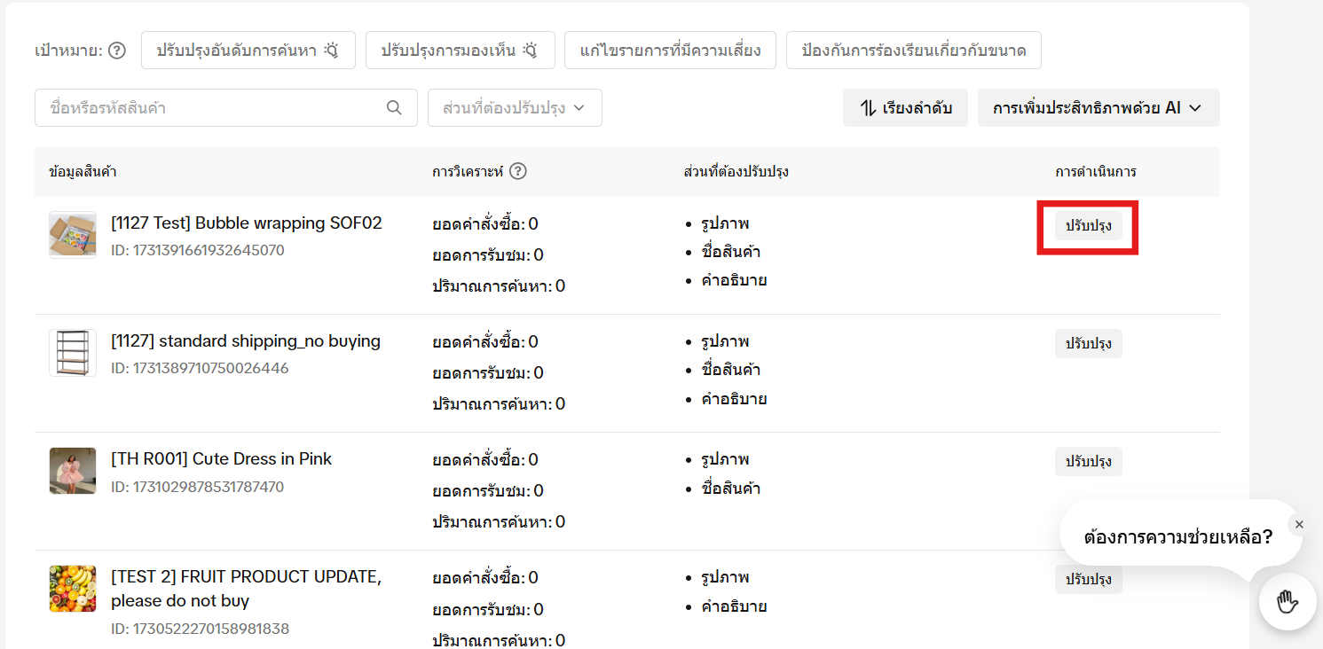This screenshot has width=1323, height=649.
Task: Click the Bubble wrapping product thumbnail
Action: click(x=73, y=234)
